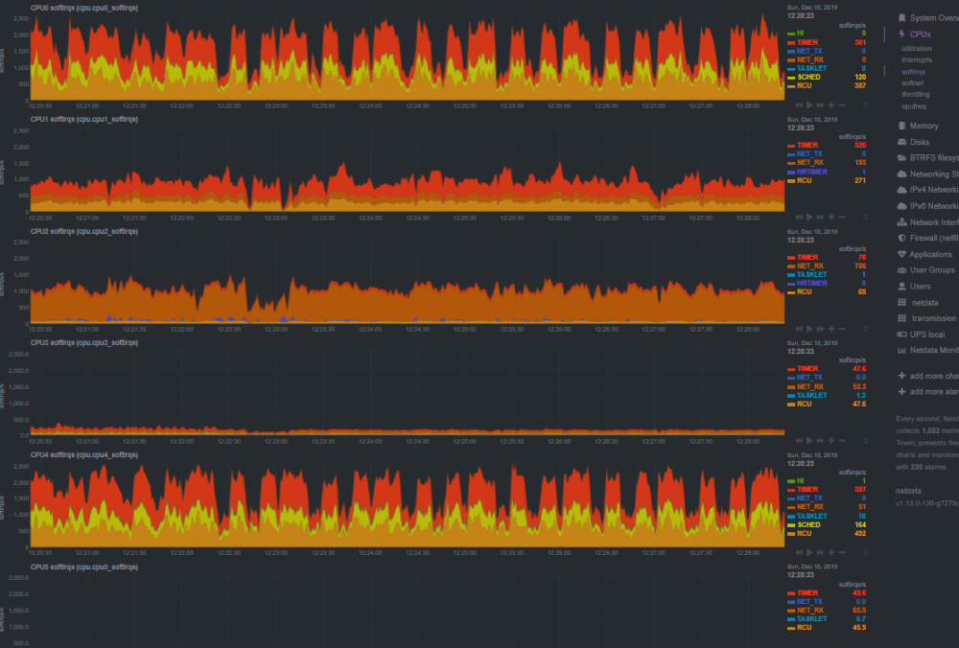Toggle SCHED dimension in CPU0 legend

coord(808,77)
